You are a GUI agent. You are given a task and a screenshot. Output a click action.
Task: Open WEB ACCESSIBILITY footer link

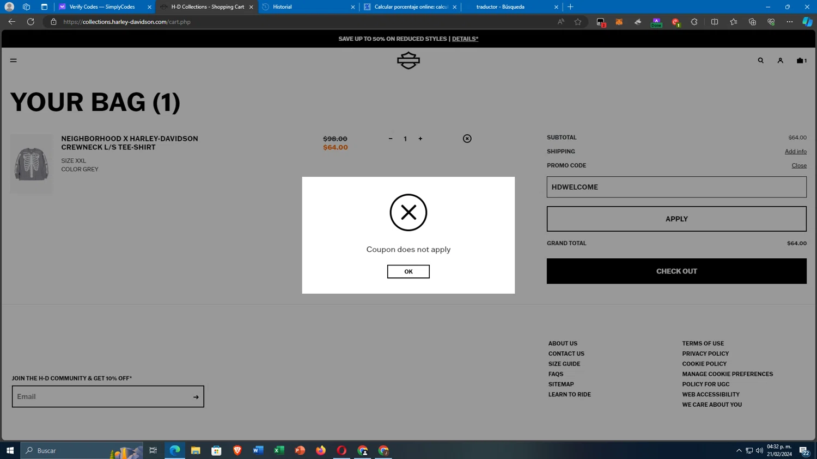(711, 394)
